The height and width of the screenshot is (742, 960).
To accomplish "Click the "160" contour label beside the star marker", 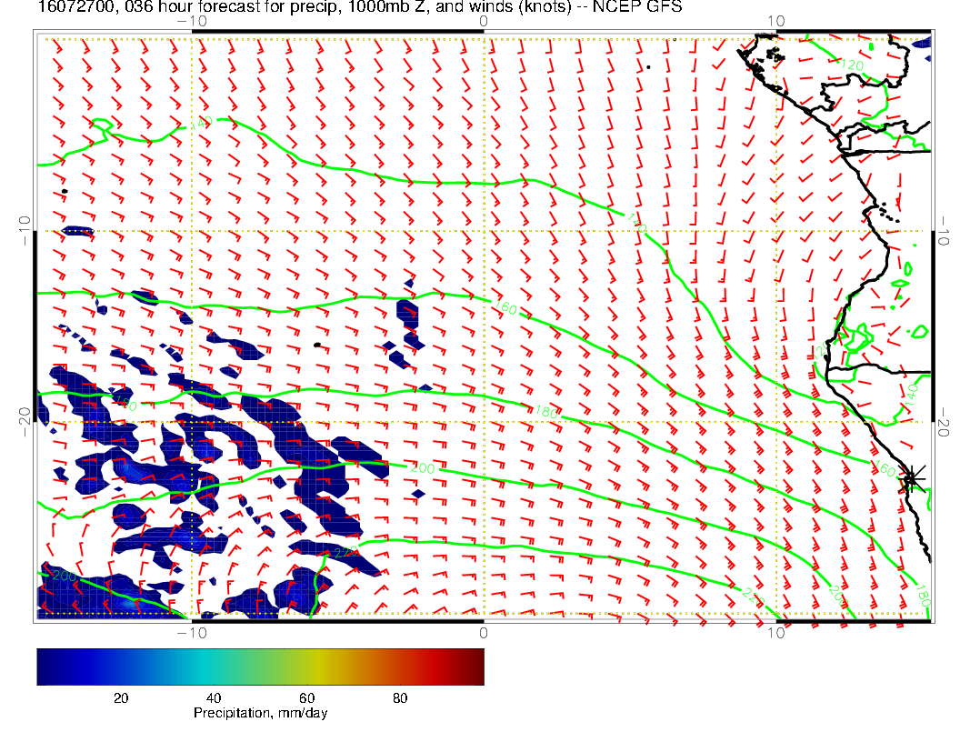I will tap(885, 469).
